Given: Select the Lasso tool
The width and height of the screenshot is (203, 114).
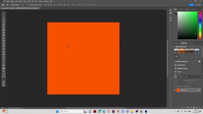Looking at the screenshot, I should (x=3, y=22).
